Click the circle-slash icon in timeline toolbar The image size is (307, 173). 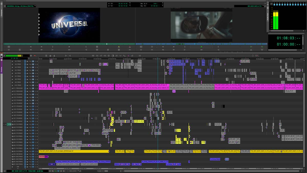pos(109,56)
